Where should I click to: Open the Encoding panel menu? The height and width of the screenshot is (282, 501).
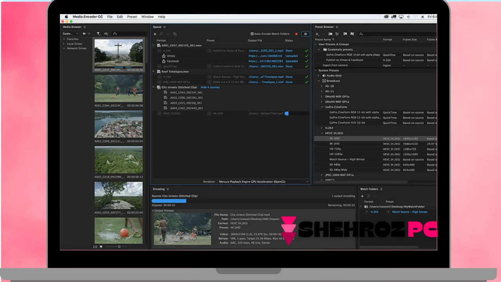tap(168, 189)
